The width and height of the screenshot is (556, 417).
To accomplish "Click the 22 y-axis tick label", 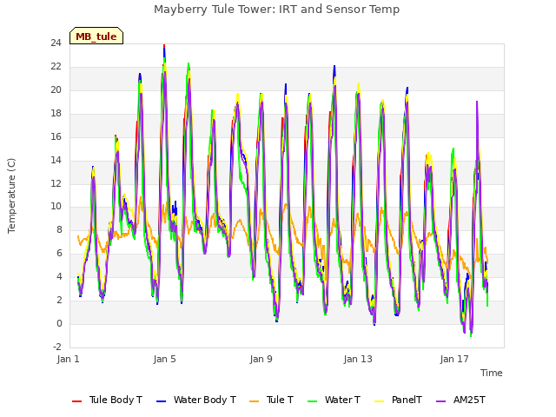I will pos(56,67).
